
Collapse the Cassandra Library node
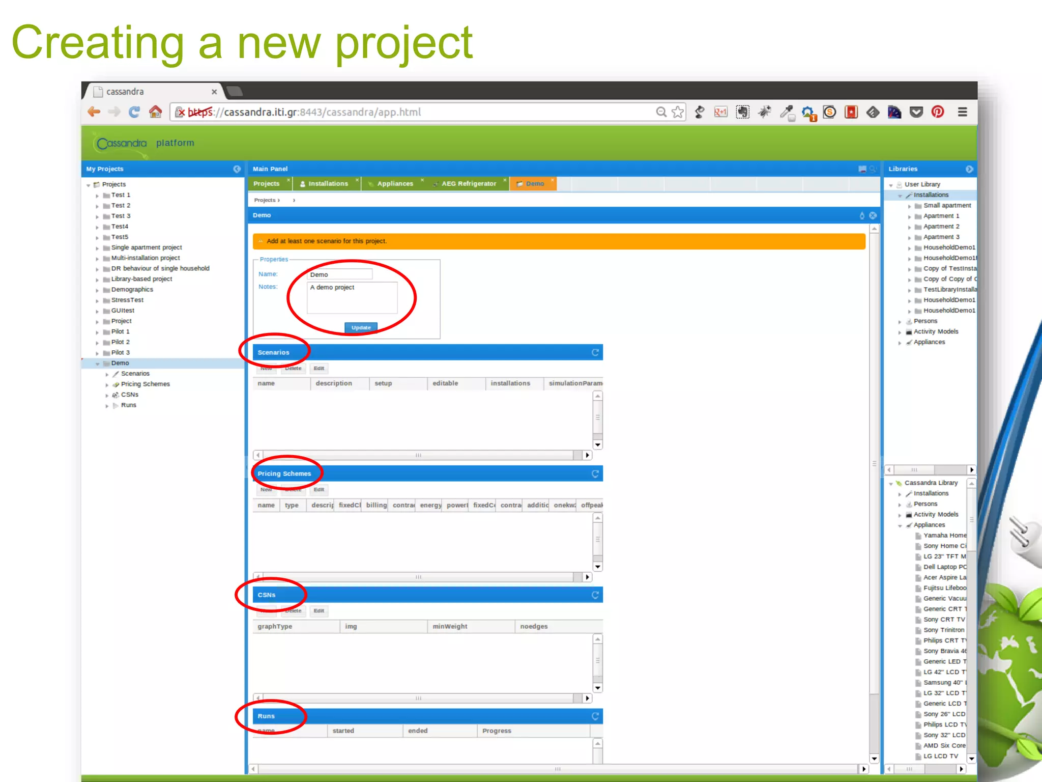pyautogui.click(x=890, y=483)
